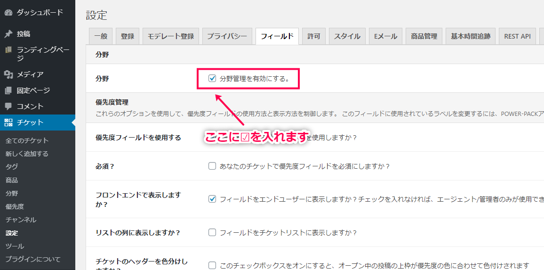Open the 登録 settings tab
Viewport: 544px width, 270px height.
coord(128,36)
